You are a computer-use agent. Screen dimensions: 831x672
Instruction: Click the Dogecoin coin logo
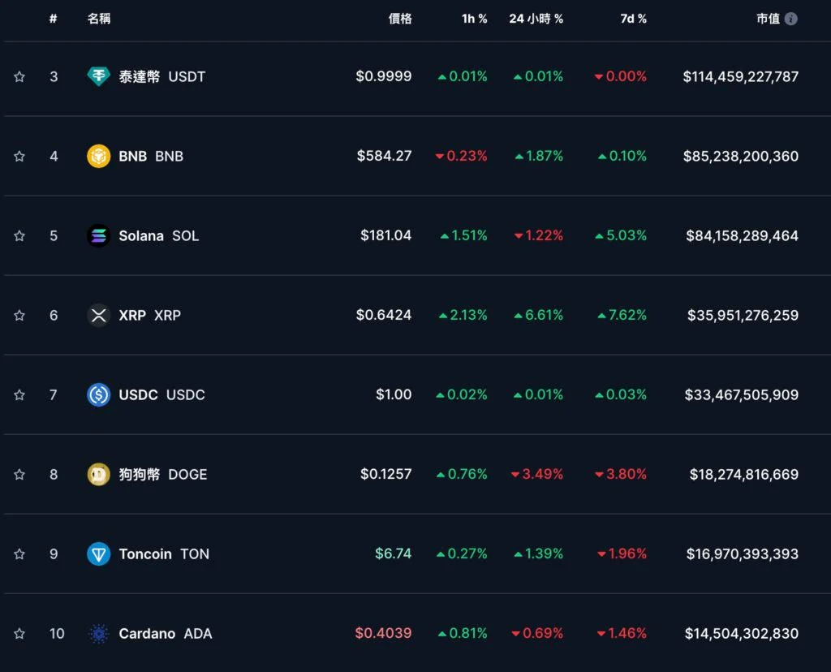pyautogui.click(x=98, y=474)
